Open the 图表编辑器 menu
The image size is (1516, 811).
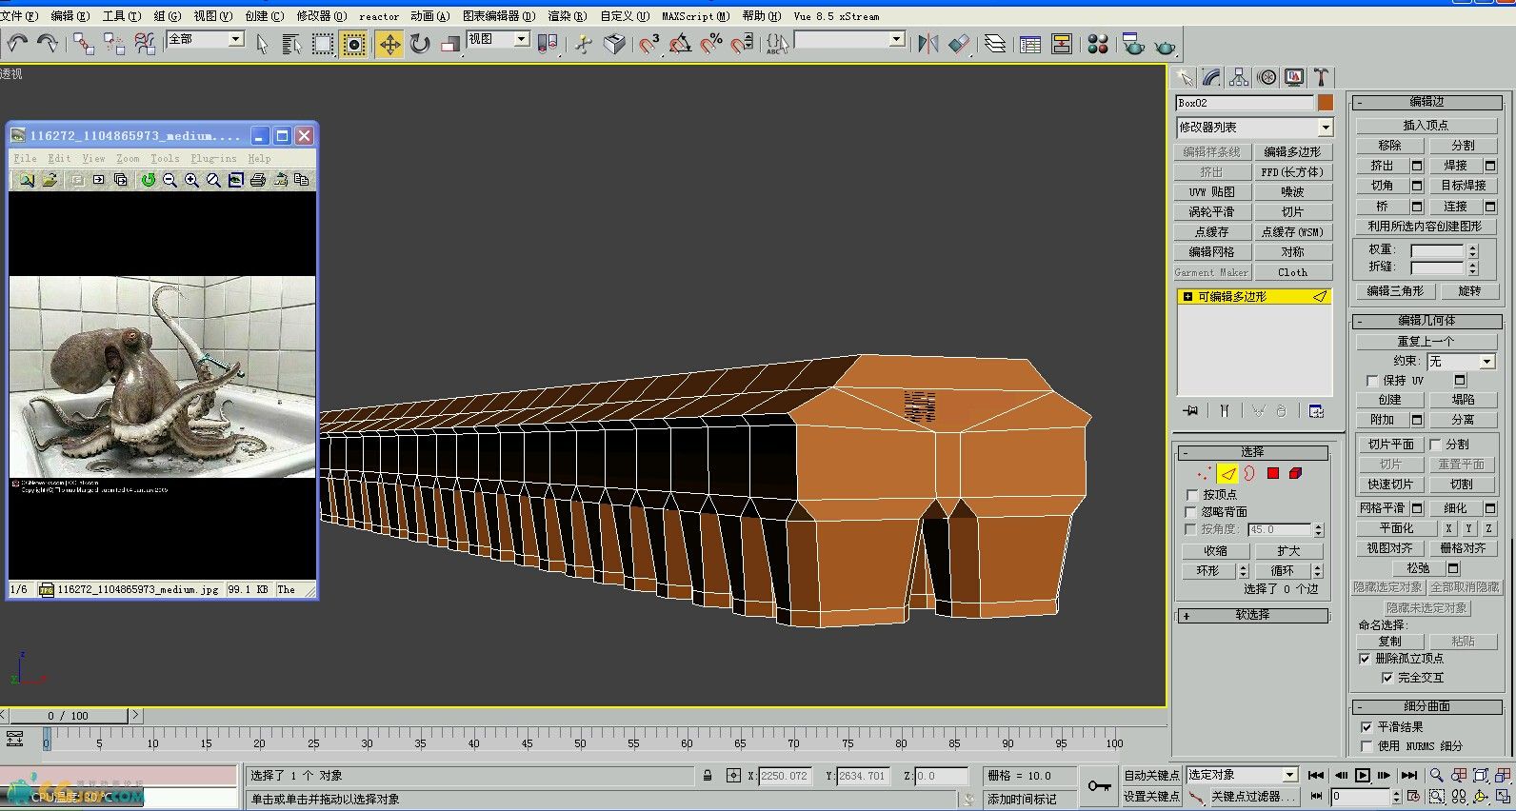[x=499, y=16]
